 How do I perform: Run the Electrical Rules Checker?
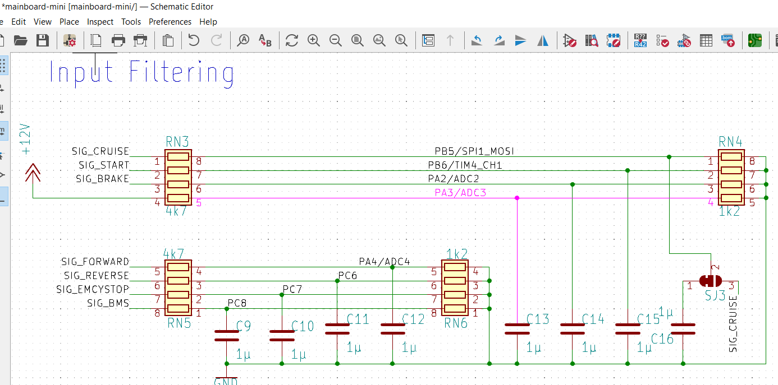coord(662,40)
